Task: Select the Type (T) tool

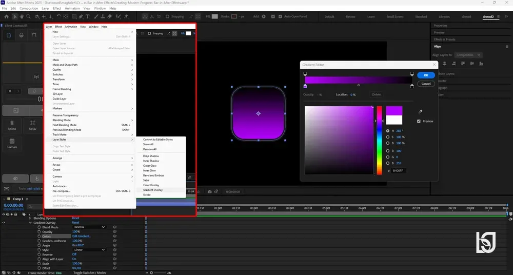Action: (88, 16)
